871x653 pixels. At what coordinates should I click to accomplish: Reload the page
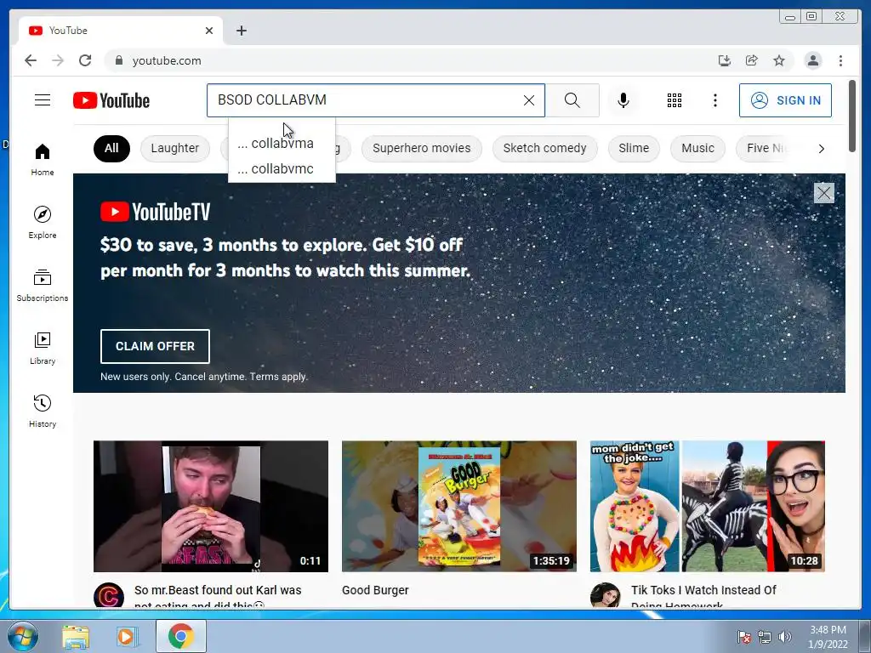click(x=85, y=60)
